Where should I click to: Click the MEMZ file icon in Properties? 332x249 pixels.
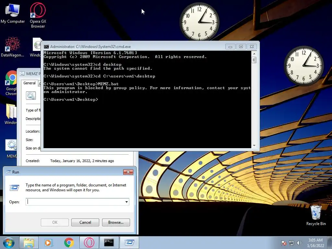[31, 96]
